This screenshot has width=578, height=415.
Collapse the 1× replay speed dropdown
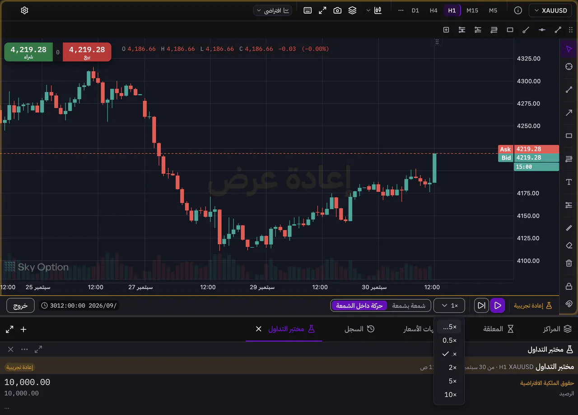[x=450, y=305]
